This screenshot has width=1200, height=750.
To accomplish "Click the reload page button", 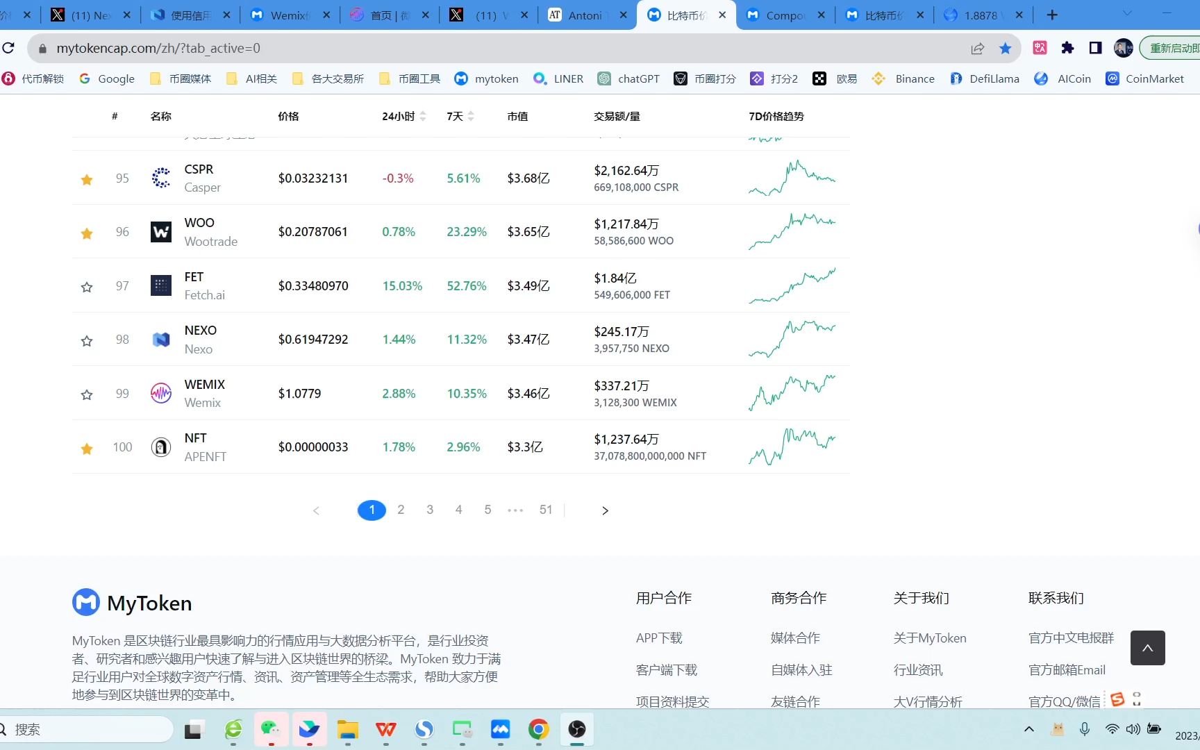I will (8, 48).
